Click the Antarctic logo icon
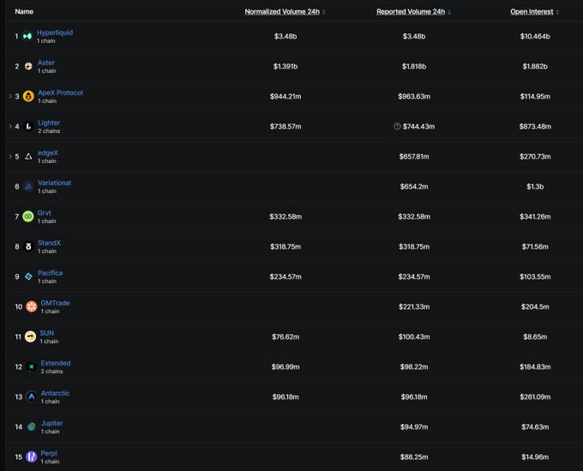This screenshot has width=583, height=471. pos(32,397)
